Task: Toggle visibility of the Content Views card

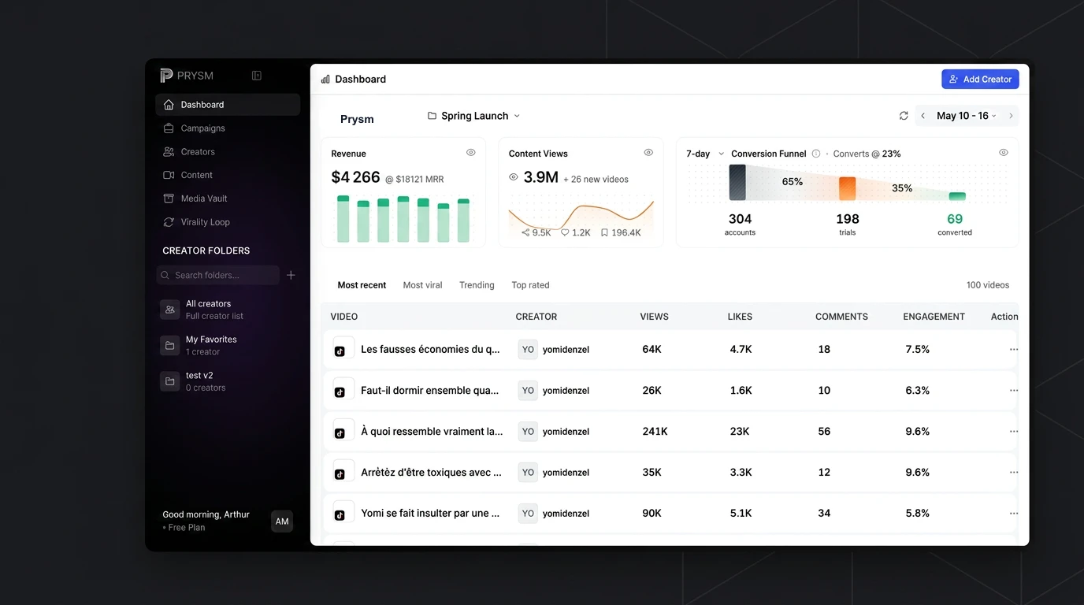Action: click(x=648, y=153)
